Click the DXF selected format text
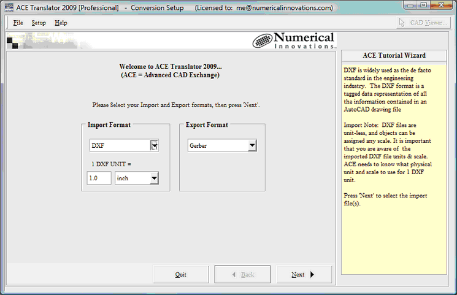 (98, 145)
